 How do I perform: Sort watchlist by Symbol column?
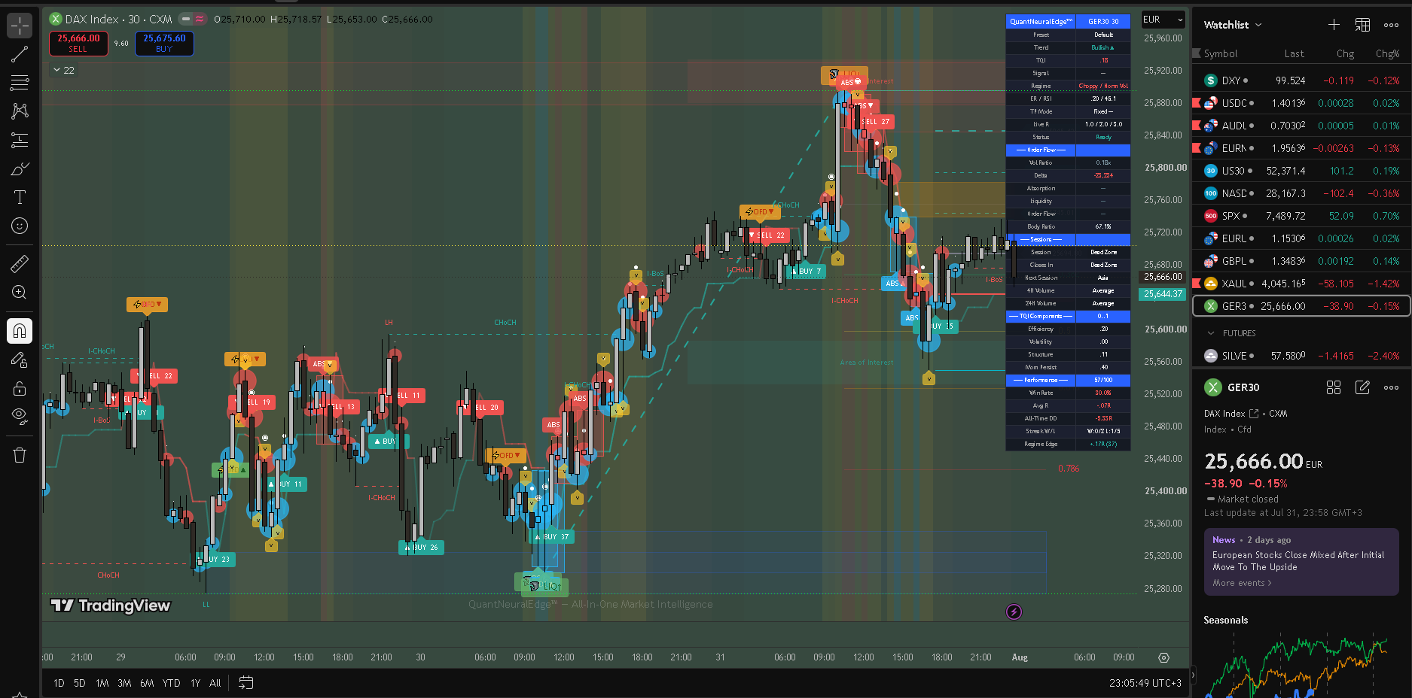tap(1220, 53)
